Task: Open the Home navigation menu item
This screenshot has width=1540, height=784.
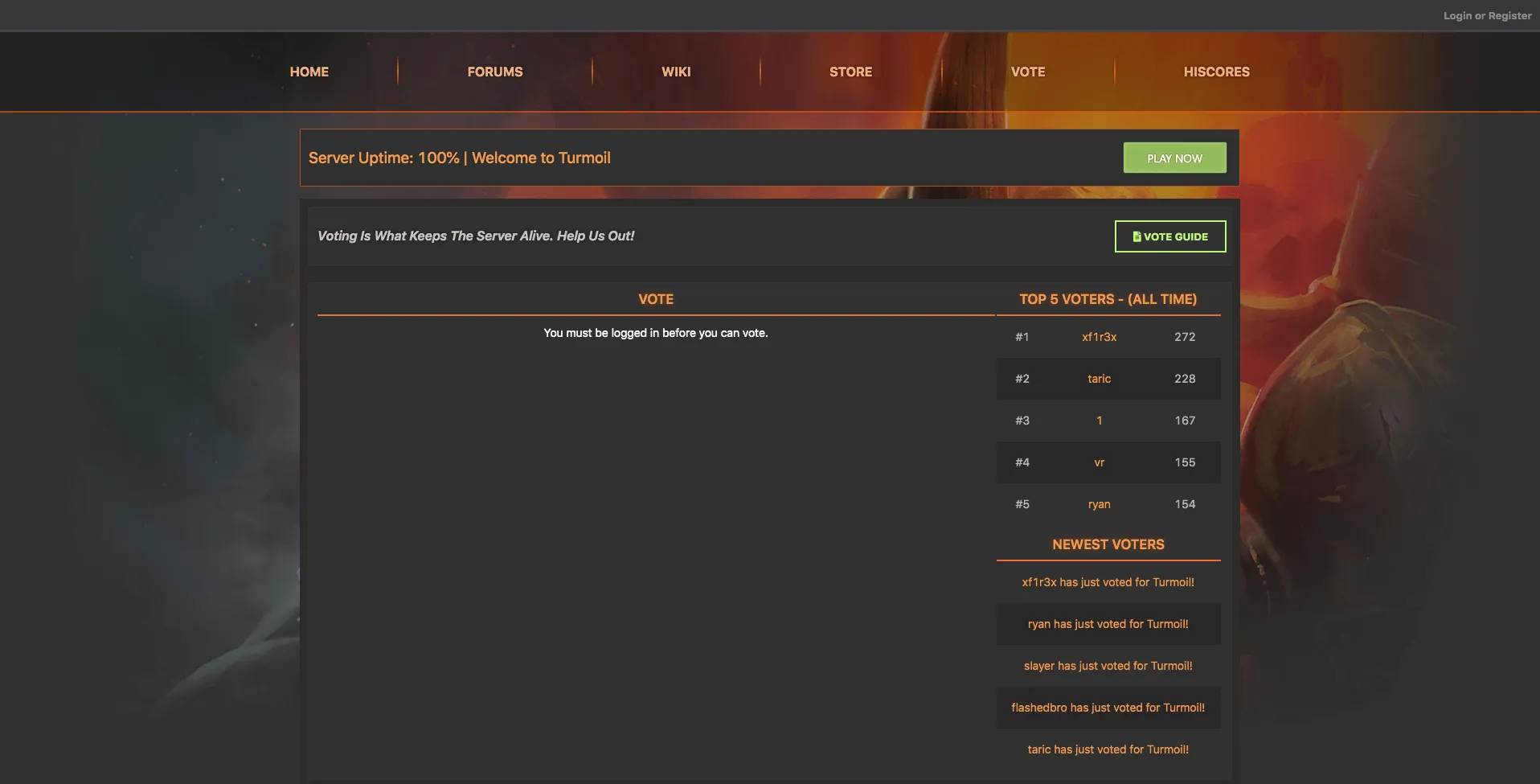Action: coord(309,72)
